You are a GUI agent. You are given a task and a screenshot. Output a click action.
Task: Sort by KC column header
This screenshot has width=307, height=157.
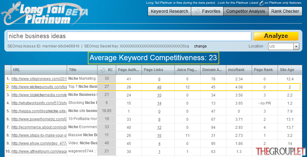coord(106,70)
